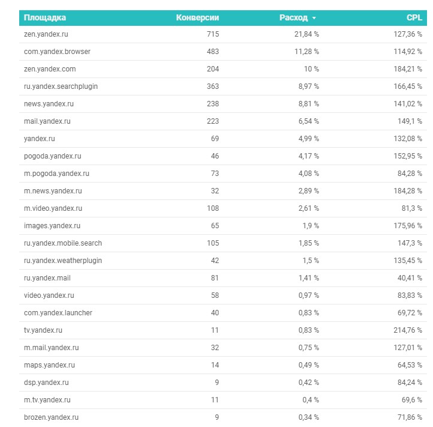
Task: Click the com.yandex.browser placement
Action: pos(57,52)
